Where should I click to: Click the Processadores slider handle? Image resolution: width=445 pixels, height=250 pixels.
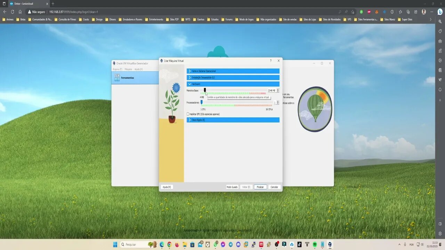coord(201,102)
